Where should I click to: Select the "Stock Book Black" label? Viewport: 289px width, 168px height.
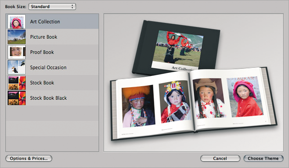49,98
